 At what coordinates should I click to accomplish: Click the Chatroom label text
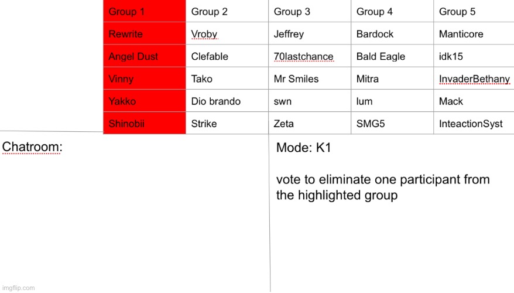(32, 146)
